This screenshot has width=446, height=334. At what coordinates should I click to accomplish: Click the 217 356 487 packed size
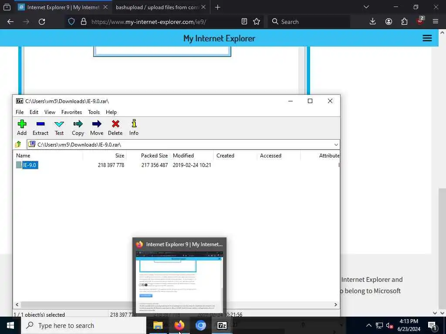pyautogui.click(x=155, y=165)
